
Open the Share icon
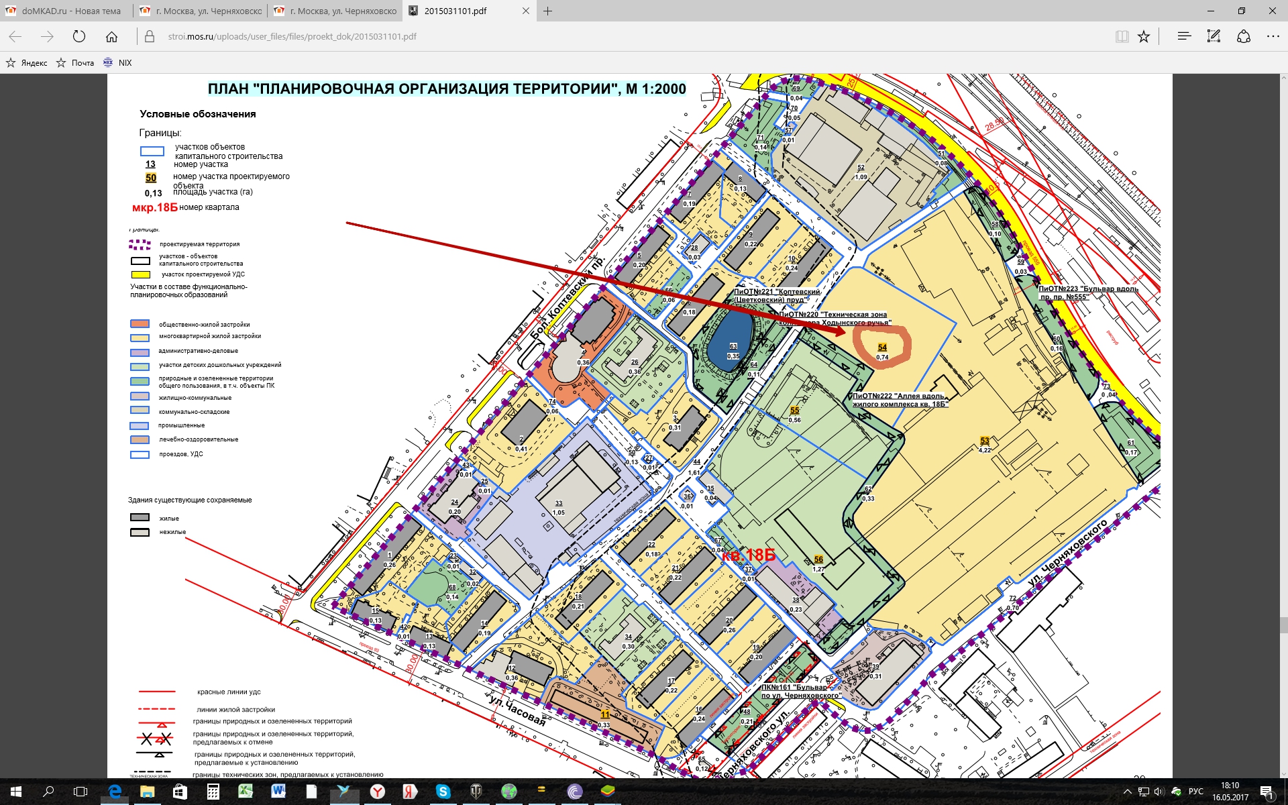point(1244,37)
